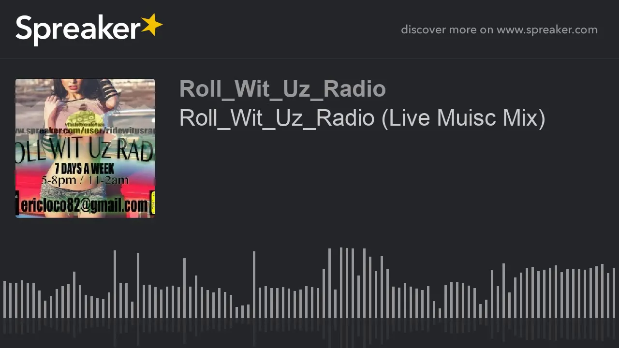Click the waveform reflection strip at bottom
This screenshot has height=348, width=619.
tap(309, 333)
